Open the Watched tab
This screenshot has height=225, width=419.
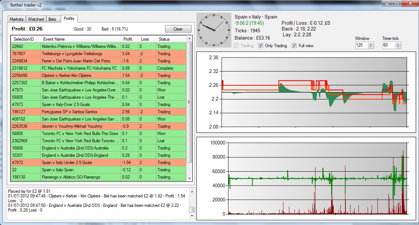coord(36,19)
